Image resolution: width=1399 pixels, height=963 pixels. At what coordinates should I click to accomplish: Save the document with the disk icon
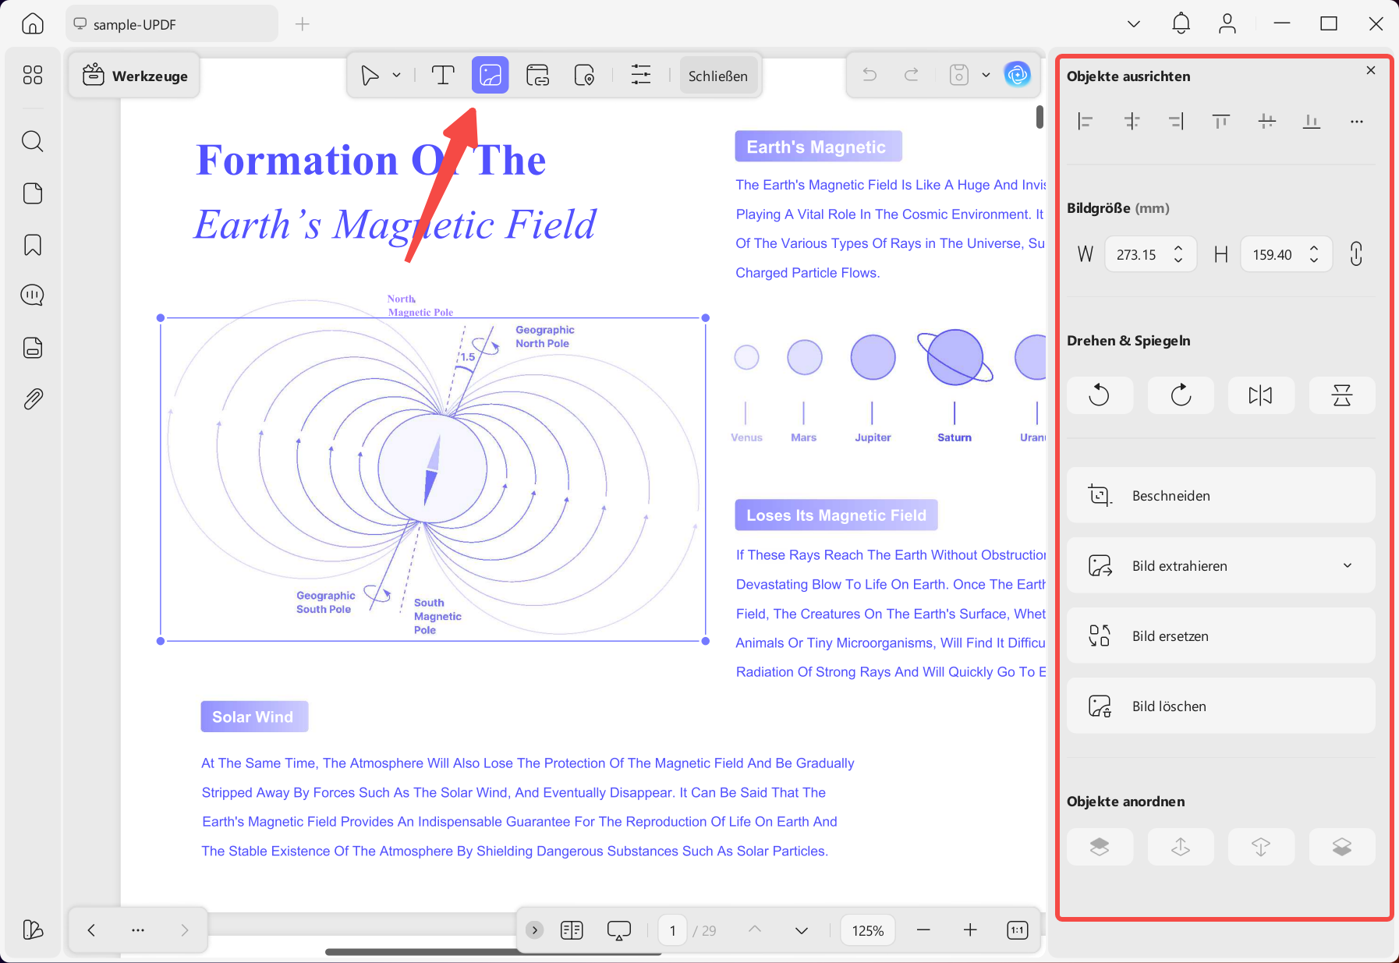coord(959,75)
